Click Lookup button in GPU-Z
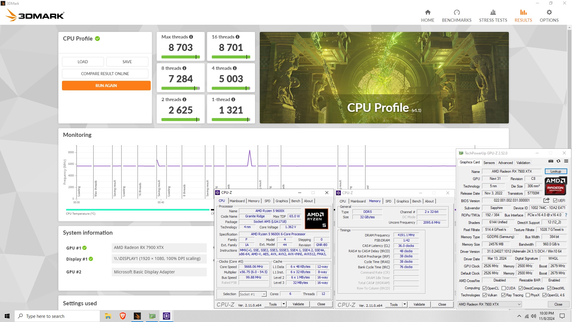The image size is (572, 322). coord(556,171)
